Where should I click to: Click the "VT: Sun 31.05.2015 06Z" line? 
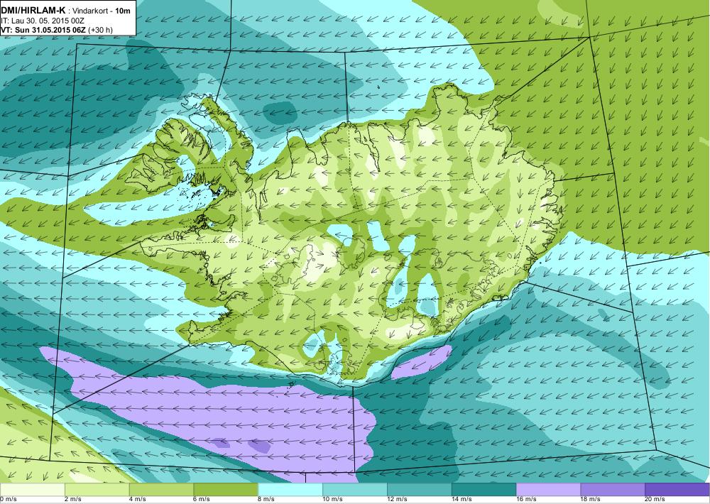[43, 30]
